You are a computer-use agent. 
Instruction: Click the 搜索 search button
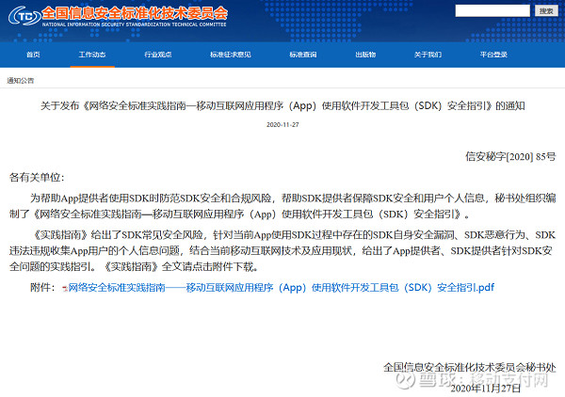(546, 10)
